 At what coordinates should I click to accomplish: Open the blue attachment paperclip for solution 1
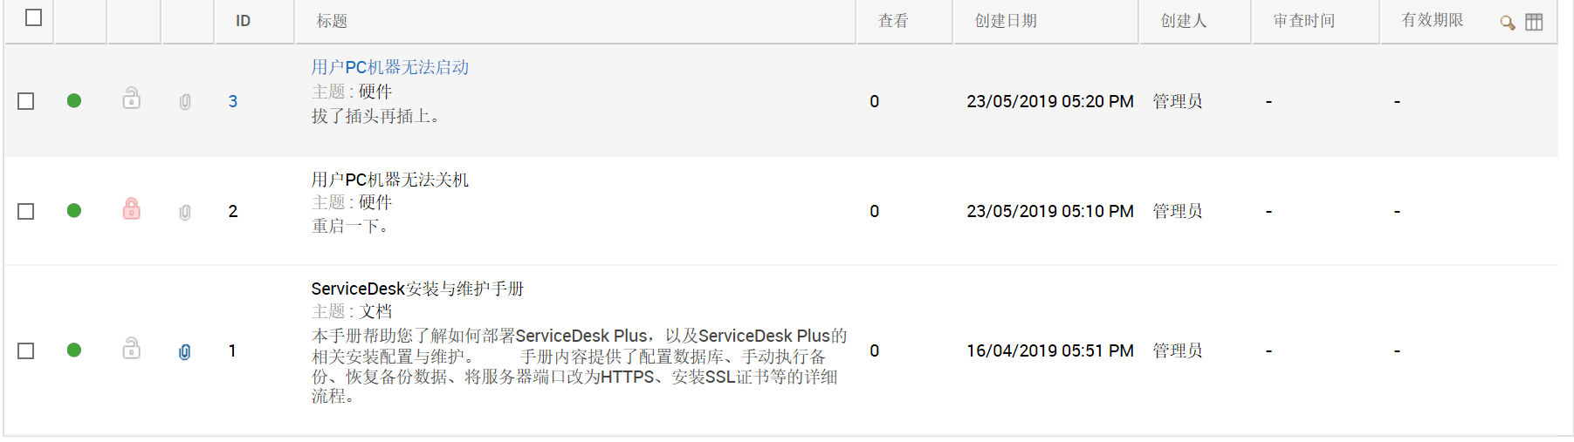[185, 351]
